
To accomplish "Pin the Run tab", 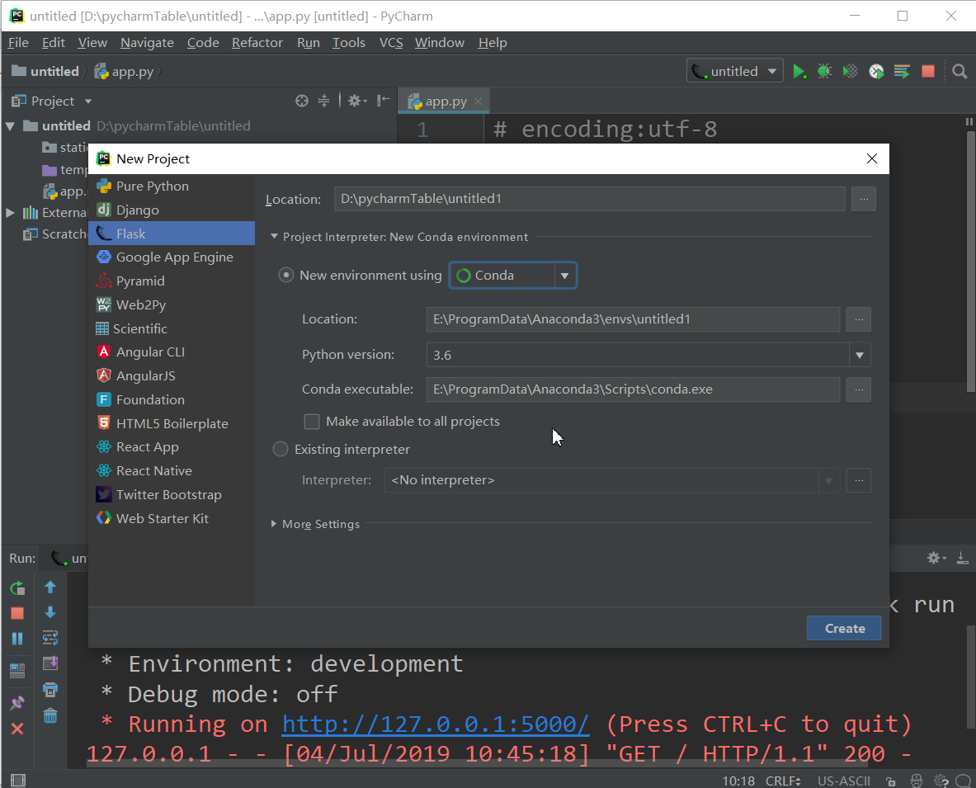I will (17, 703).
